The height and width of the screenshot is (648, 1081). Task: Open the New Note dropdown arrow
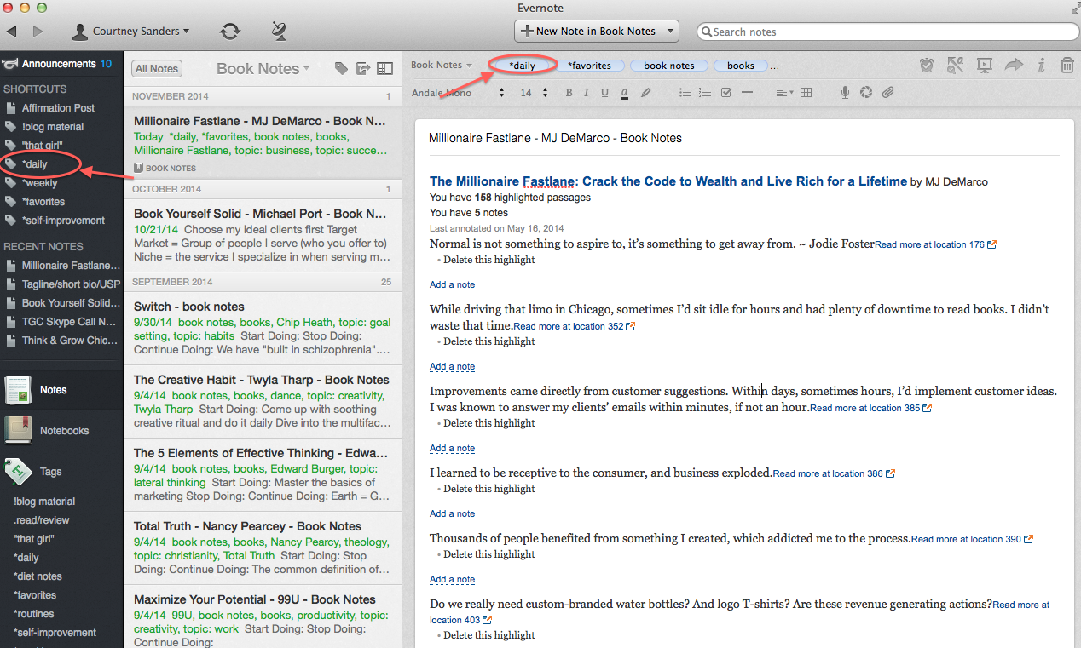(x=670, y=32)
